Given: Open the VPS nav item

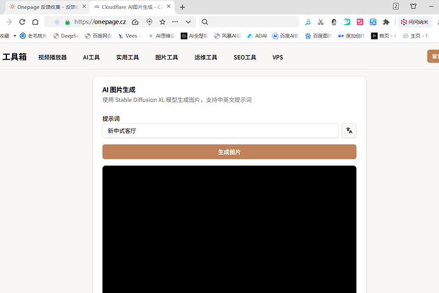Looking at the screenshot, I should [278, 57].
